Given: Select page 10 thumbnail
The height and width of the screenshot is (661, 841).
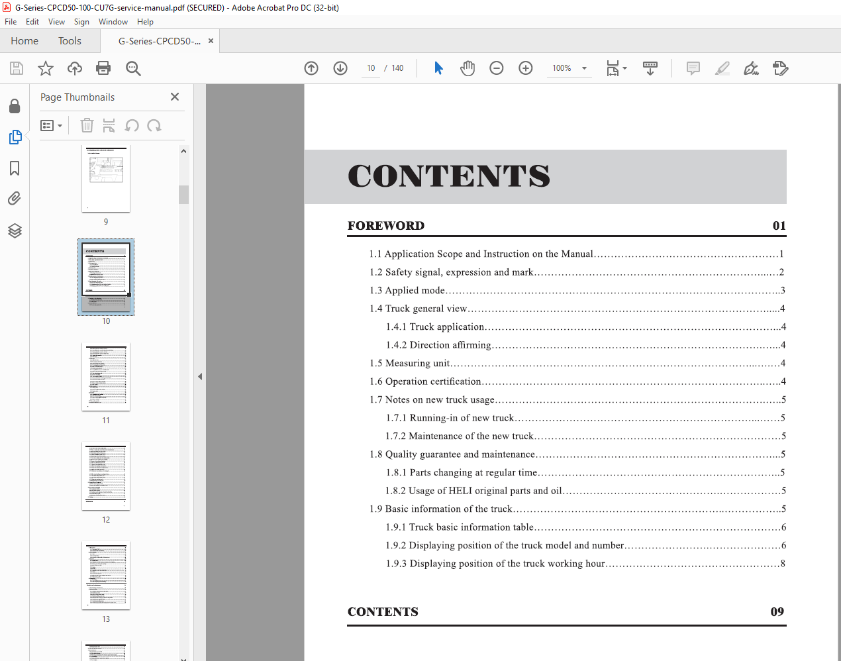Looking at the screenshot, I should pyautogui.click(x=106, y=277).
